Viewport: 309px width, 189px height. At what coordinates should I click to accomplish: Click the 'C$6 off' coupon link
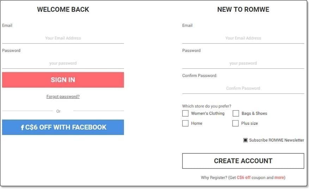click(243, 177)
